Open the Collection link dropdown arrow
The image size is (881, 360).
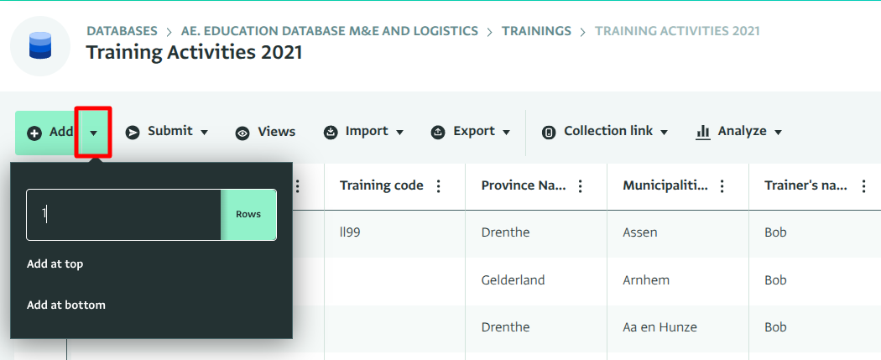[664, 132]
